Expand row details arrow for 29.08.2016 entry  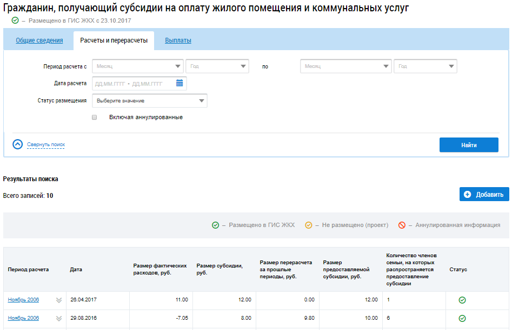[59, 319]
